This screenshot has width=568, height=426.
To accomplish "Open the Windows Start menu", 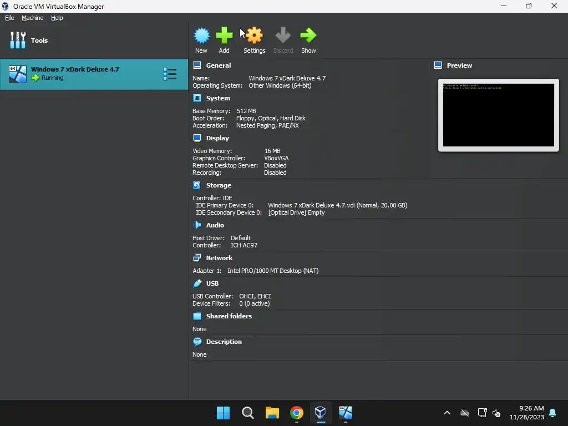I will click(223, 413).
